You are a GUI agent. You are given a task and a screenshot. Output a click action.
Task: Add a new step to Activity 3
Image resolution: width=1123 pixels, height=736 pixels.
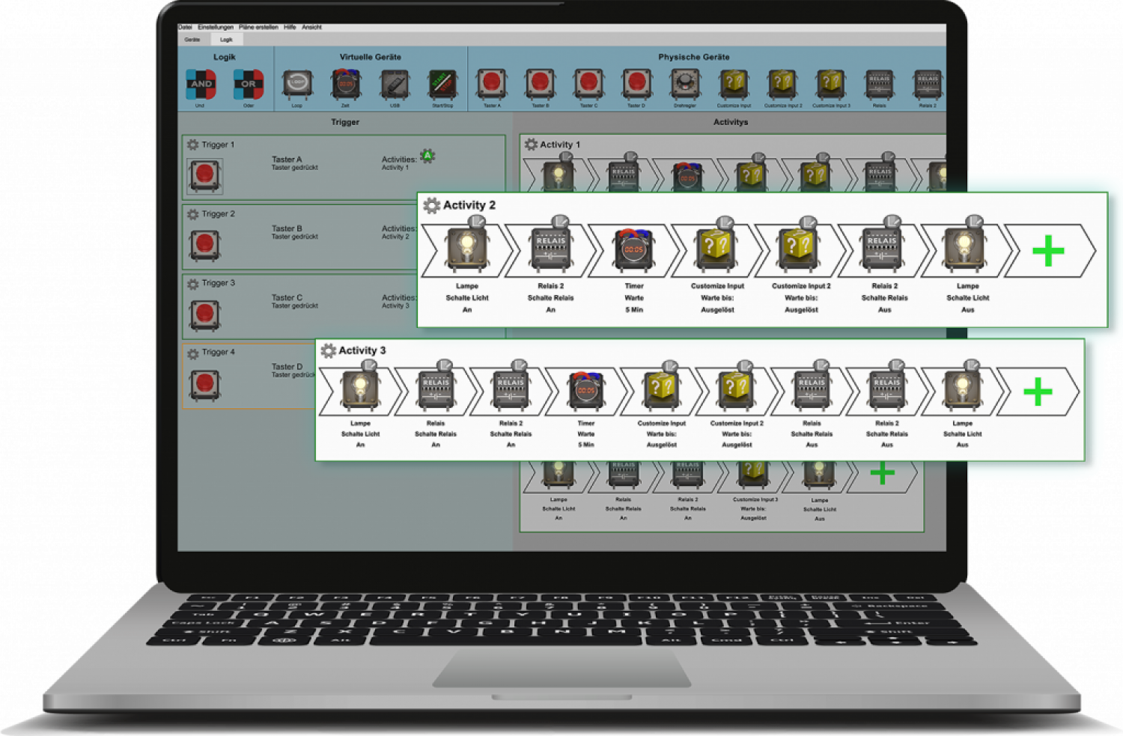[1038, 392]
